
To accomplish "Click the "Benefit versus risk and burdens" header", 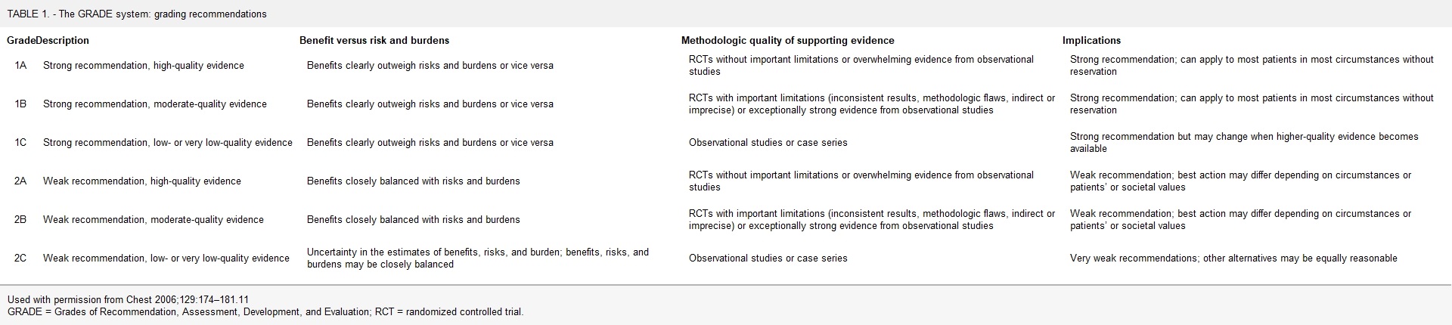I will pyautogui.click(x=374, y=41).
